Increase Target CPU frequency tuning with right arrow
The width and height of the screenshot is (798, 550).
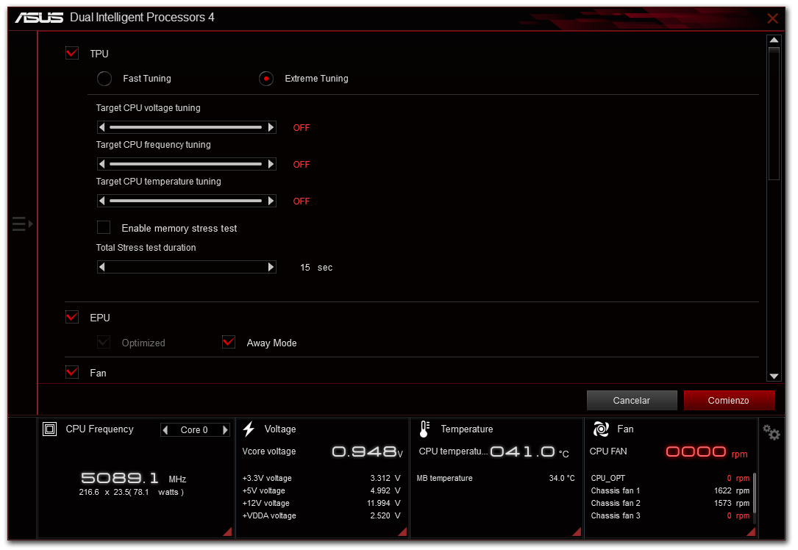click(271, 164)
